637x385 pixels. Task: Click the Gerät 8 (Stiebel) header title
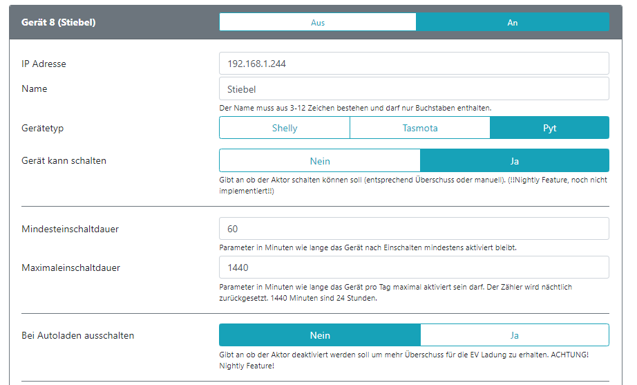pyautogui.click(x=59, y=22)
